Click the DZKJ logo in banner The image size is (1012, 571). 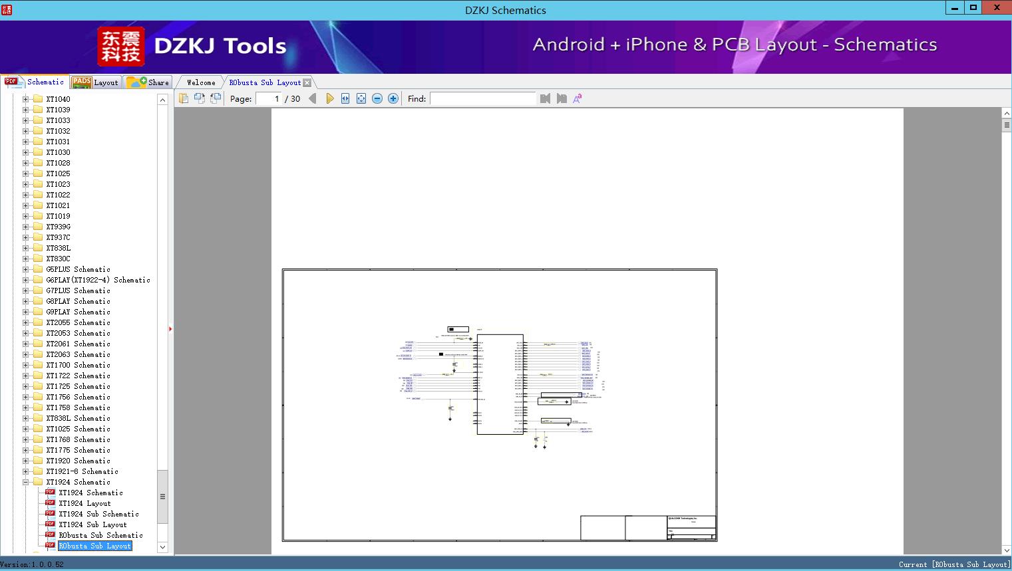[120, 47]
